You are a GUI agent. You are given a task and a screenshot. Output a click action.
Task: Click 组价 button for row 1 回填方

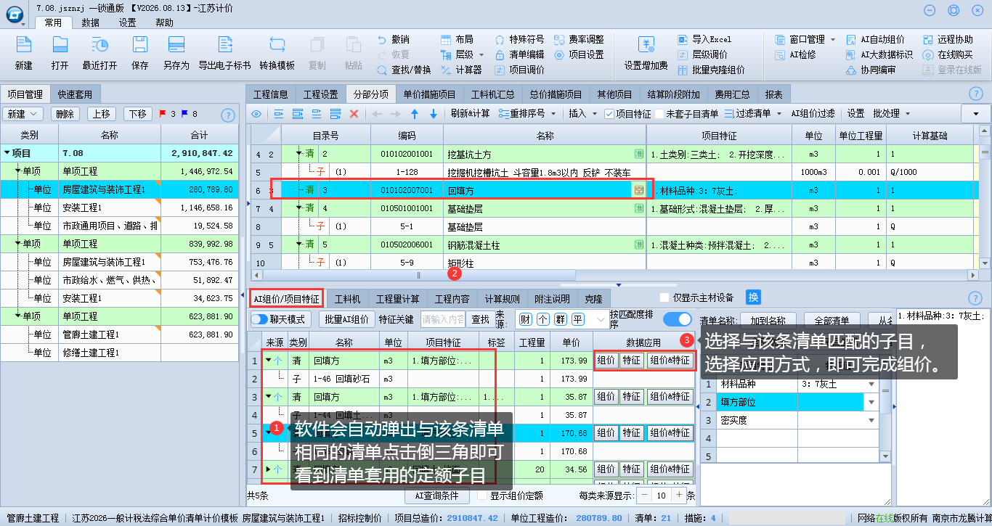pyautogui.click(x=606, y=361)
